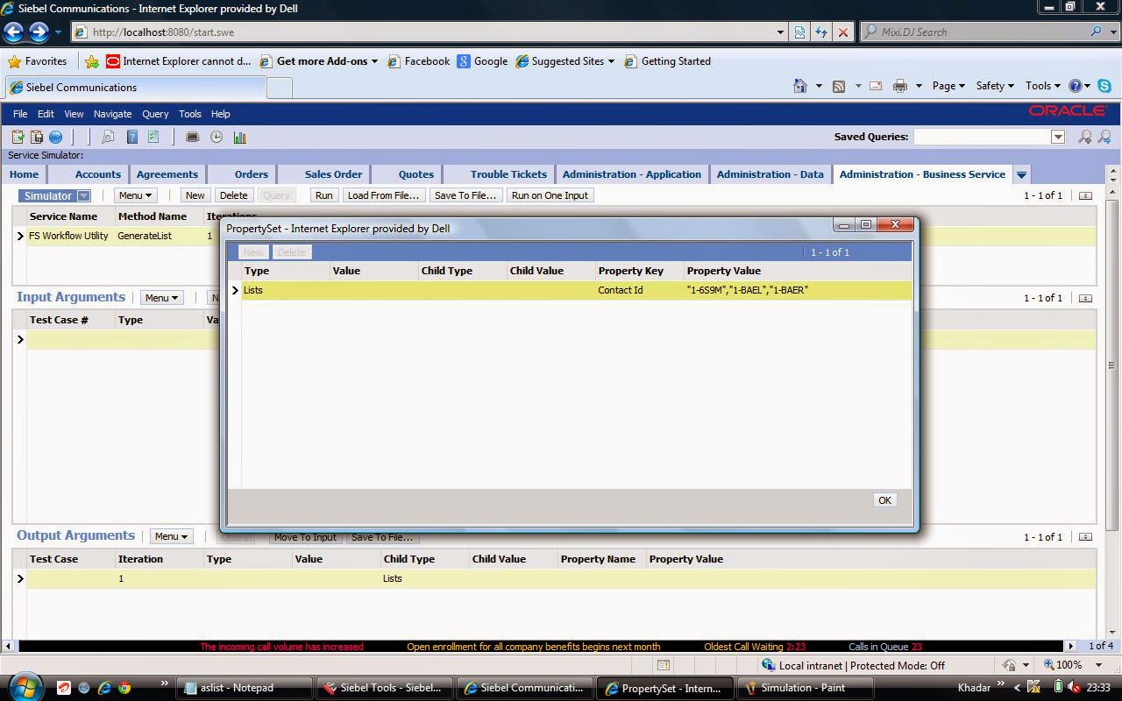Viewport: 1122px width, 701px height.
Task: Click the checklist icon in Siebel toolbar
Action: tap(153, 137)
